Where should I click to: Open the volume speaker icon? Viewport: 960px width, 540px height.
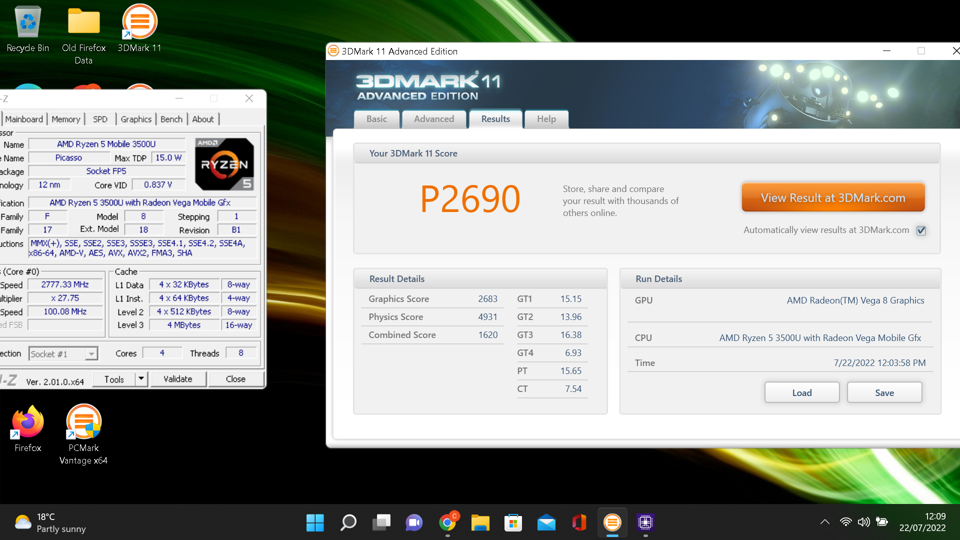863,522
